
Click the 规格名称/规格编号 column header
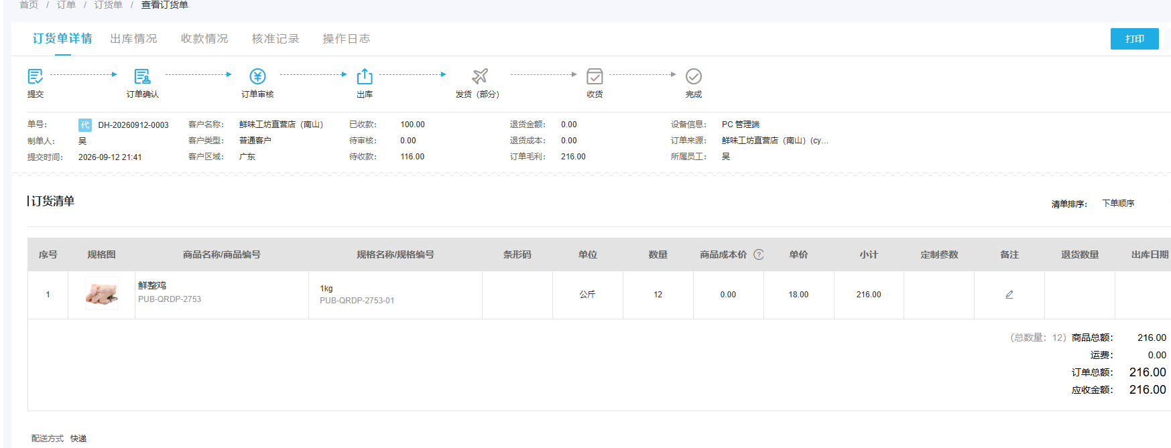tap(395, 254)
